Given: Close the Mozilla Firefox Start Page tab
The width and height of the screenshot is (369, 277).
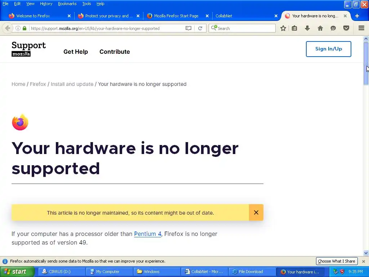Looking at the screenshot, I should 207,16.
